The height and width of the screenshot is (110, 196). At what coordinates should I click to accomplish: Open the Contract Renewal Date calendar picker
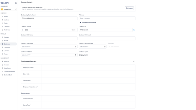coord(105,47)
